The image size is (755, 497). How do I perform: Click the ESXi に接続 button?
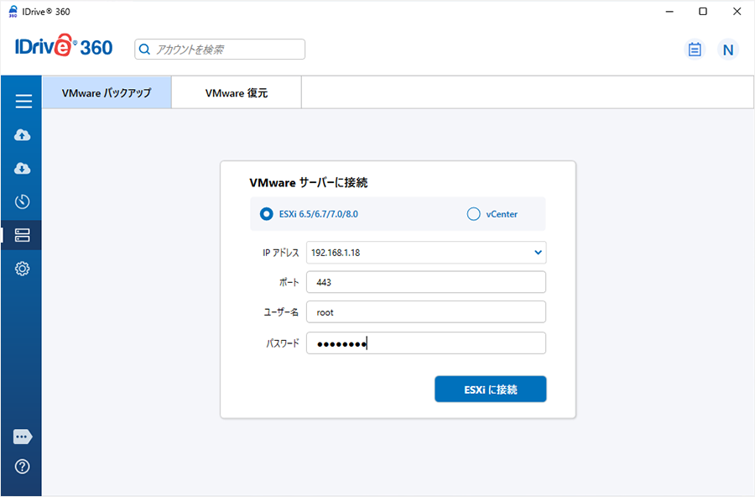click(x=490, y=390)
